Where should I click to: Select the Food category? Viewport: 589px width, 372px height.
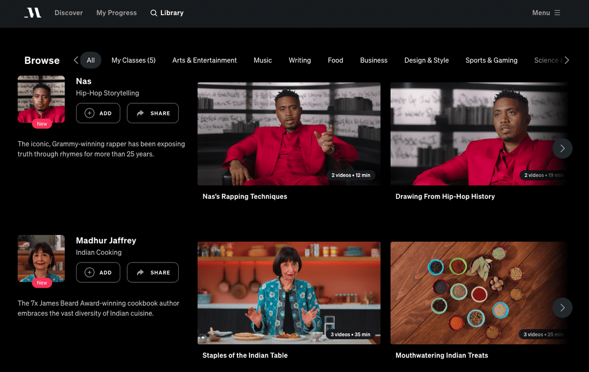click(x=335, y=60)
